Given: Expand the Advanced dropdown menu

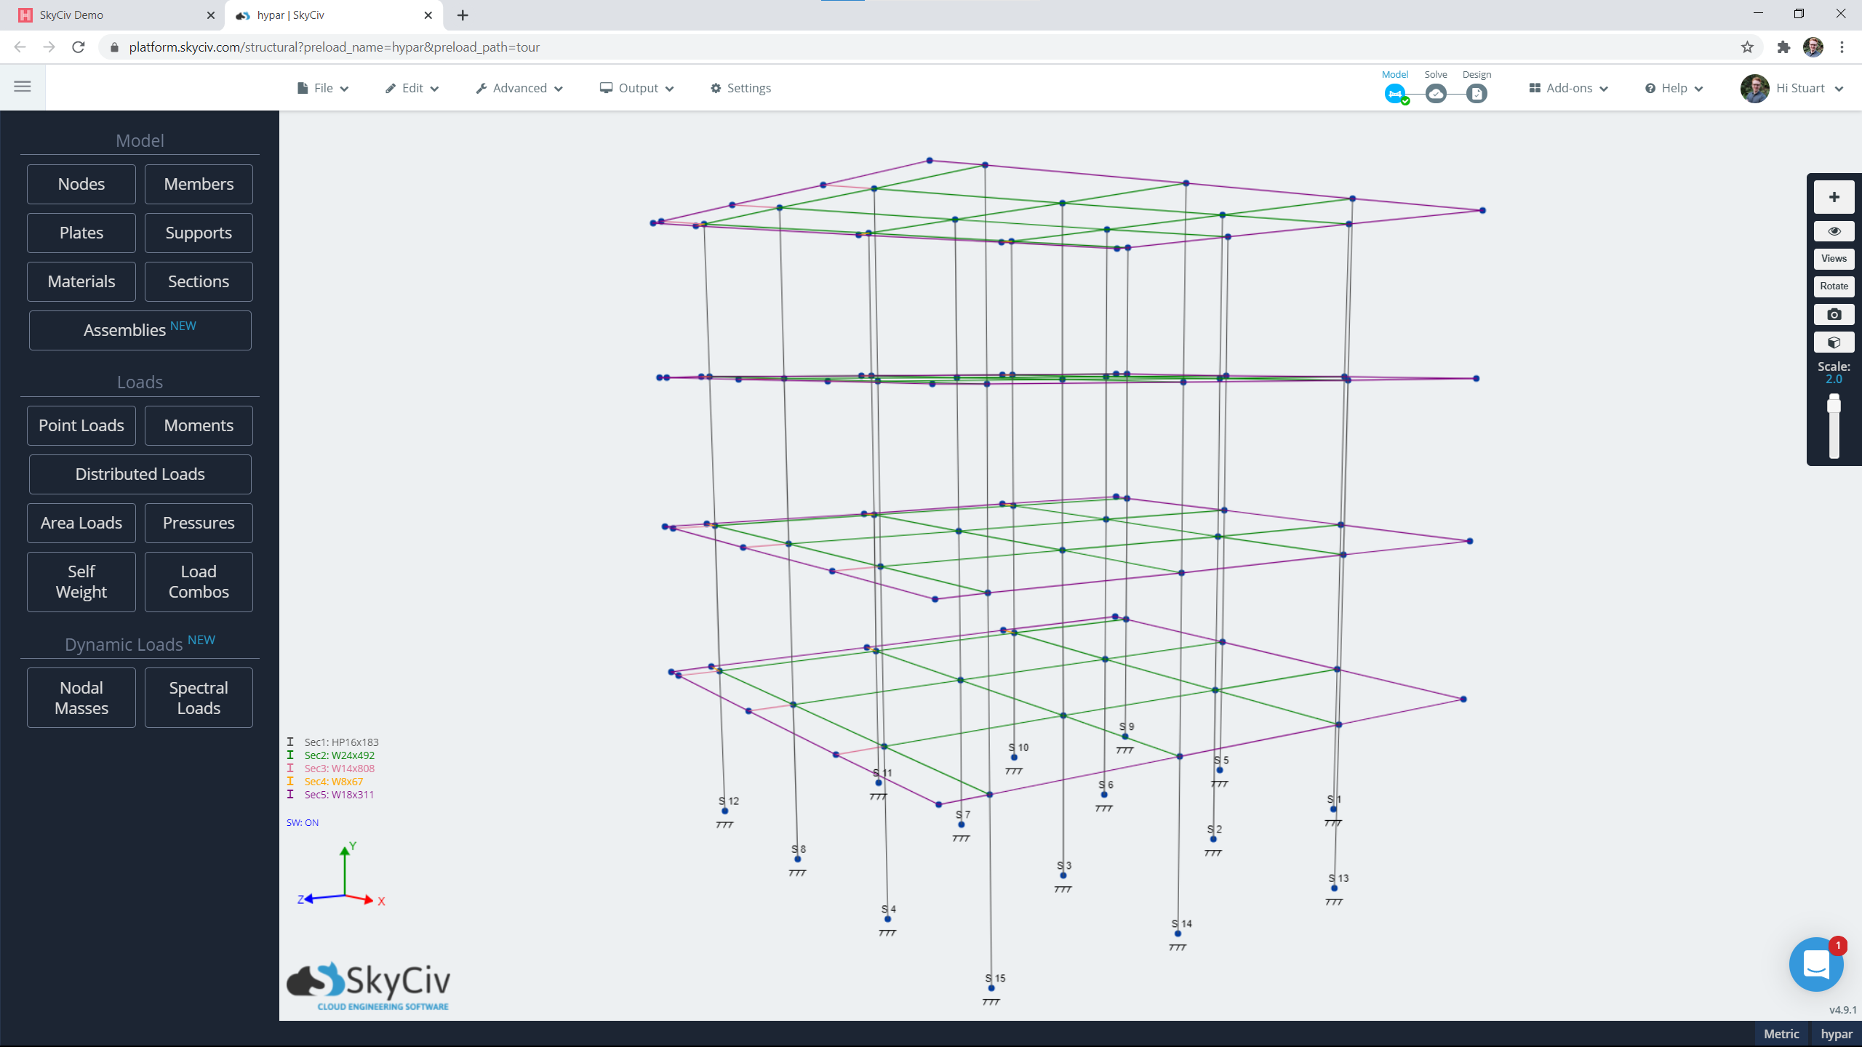Looking at the screenshot, I should click(x=518, y=88).
